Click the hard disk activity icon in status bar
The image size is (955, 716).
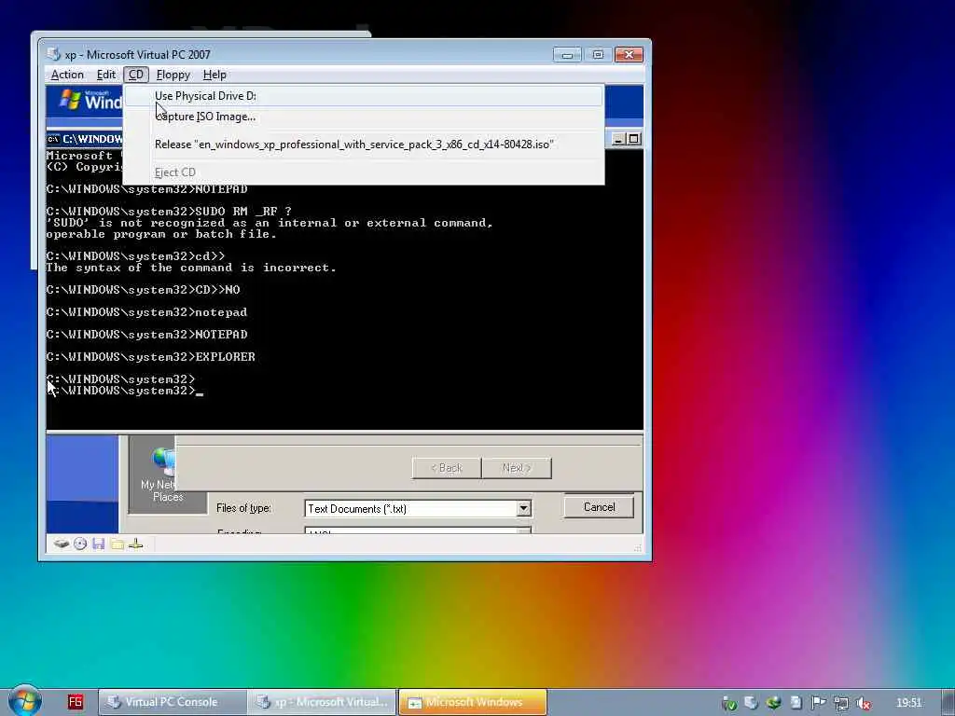coord(61,544)
